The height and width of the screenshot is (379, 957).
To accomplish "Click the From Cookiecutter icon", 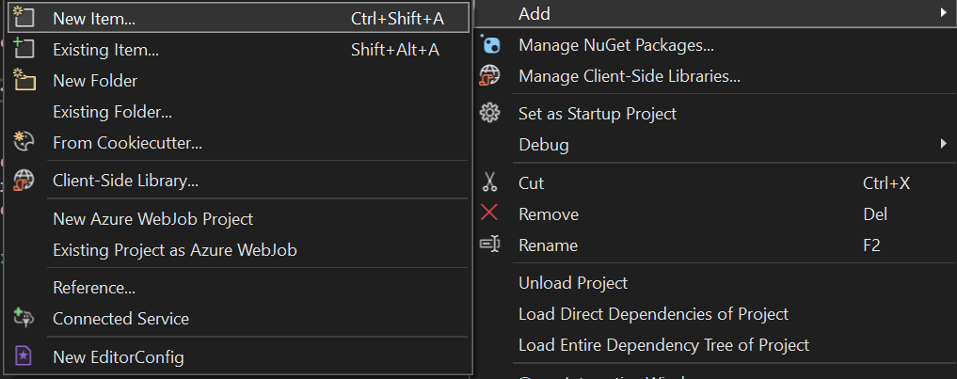I will (x=24, y=142).
